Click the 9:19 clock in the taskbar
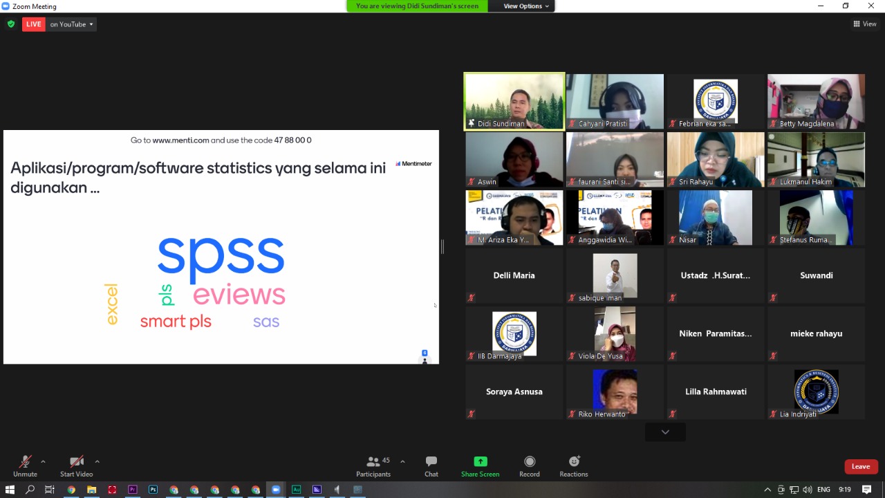The height and width of the screenshot is (498, 885). [845, 490]
